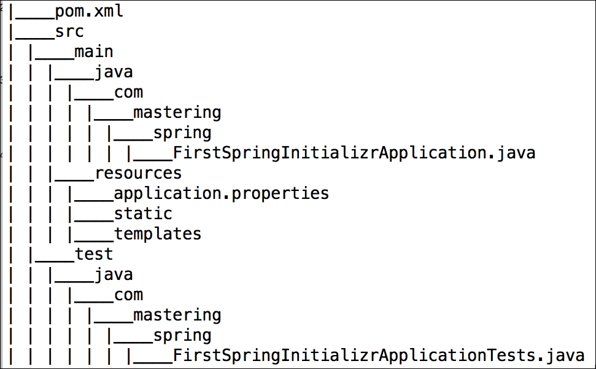Click the com folder under test/java

pyautogui.click(x=128, y=295)
